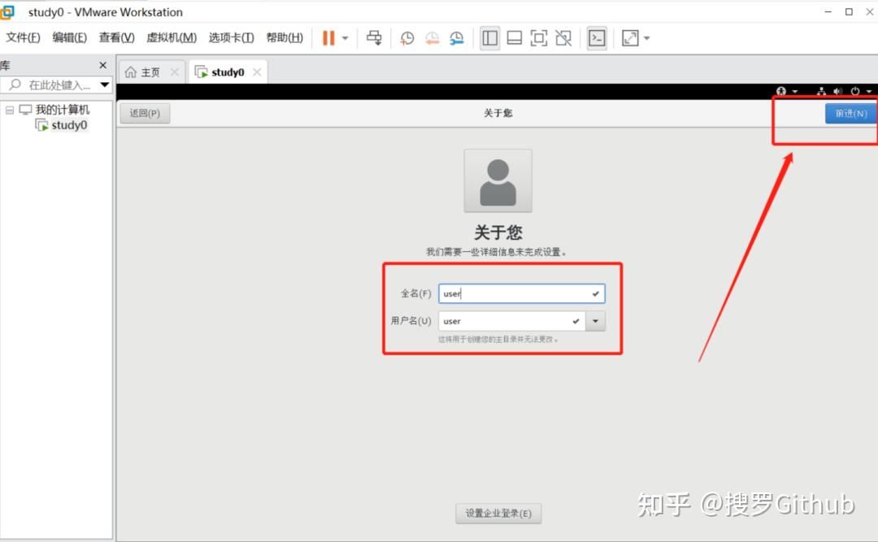Open the 查看(V) menu
Screen dimensions: 878x542
[116, 37]
